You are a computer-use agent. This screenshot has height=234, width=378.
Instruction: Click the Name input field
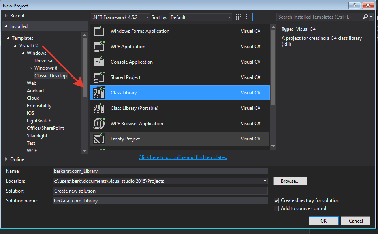160,171
